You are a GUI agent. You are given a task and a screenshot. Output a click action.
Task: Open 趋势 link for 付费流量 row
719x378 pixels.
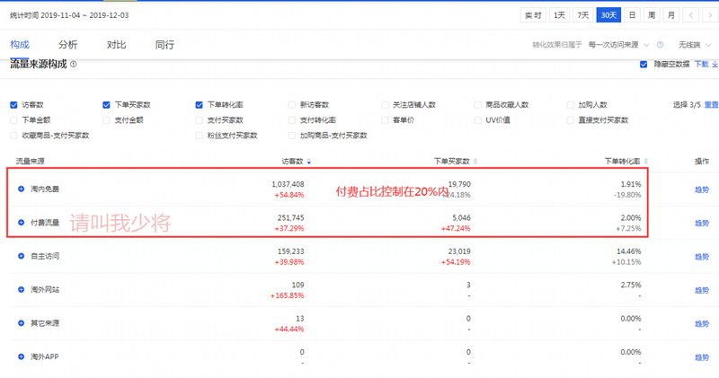pos(702,223)
